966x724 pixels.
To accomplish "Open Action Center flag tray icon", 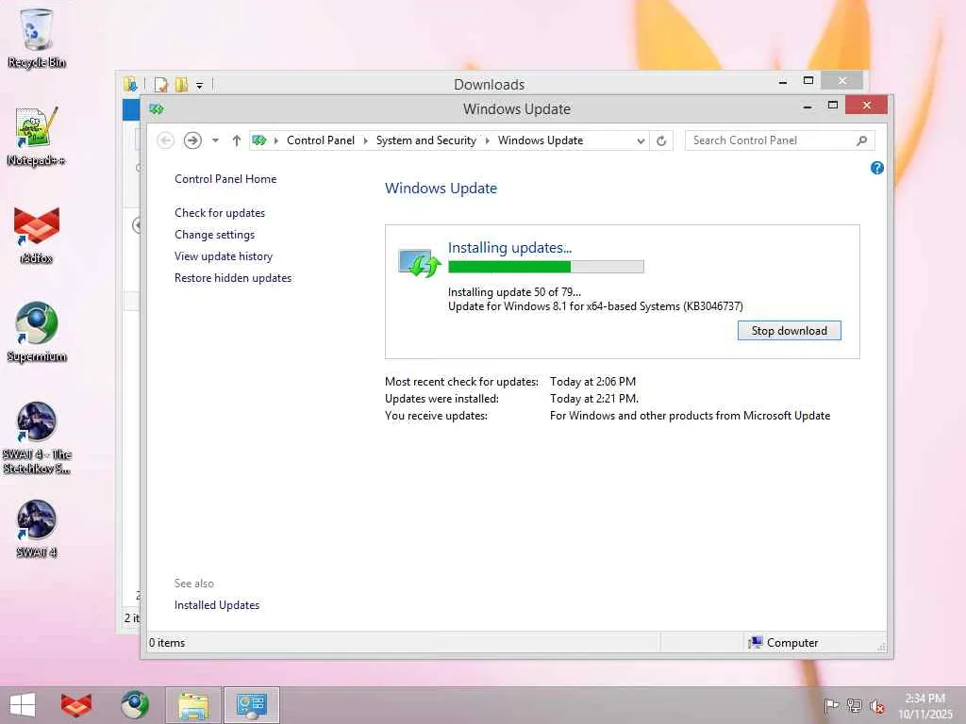I will click(831, 705).
